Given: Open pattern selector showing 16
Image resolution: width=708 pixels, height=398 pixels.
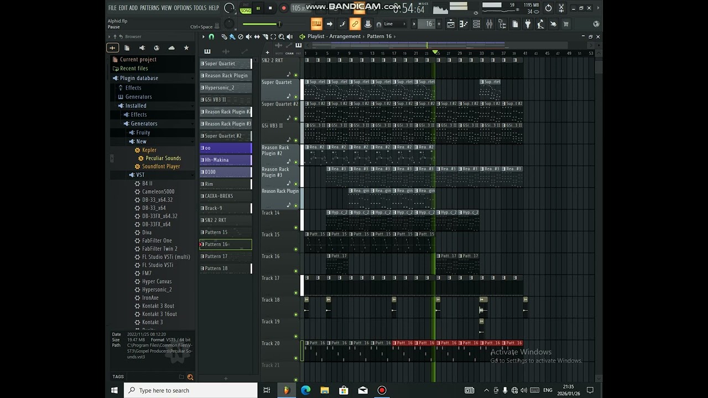Looking at the screenshot, I should 429,24.
